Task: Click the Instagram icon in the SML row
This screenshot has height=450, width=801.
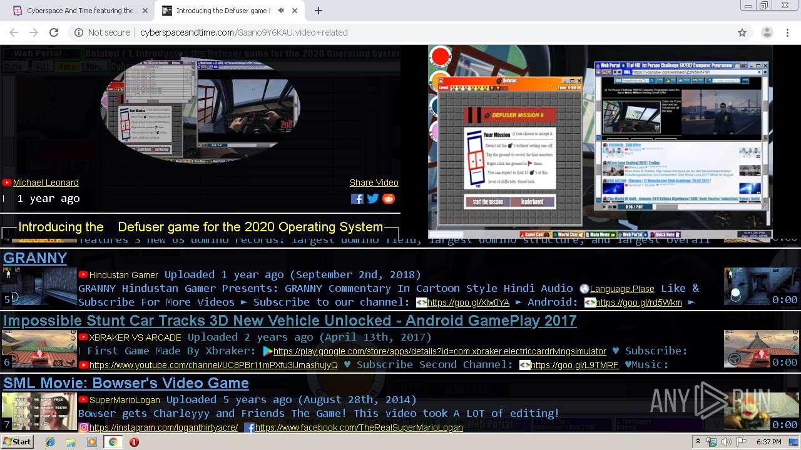Action: 83,427
